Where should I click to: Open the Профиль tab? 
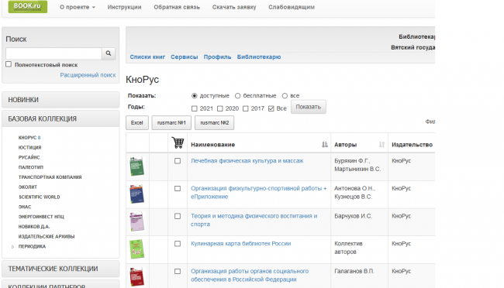point(217,57)
